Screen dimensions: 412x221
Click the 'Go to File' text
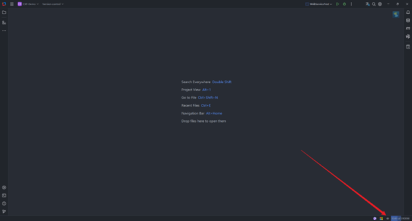click(189, 98)
